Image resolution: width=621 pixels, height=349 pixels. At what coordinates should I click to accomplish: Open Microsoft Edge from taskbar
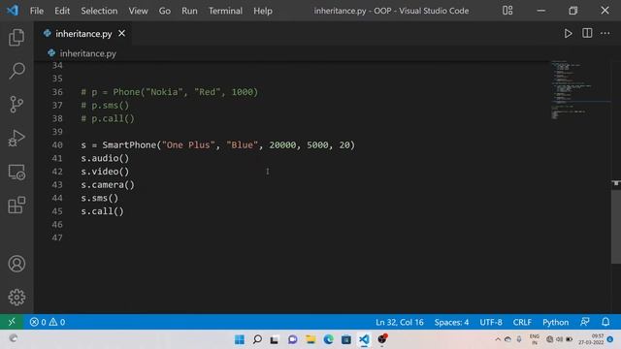[328, 339]
